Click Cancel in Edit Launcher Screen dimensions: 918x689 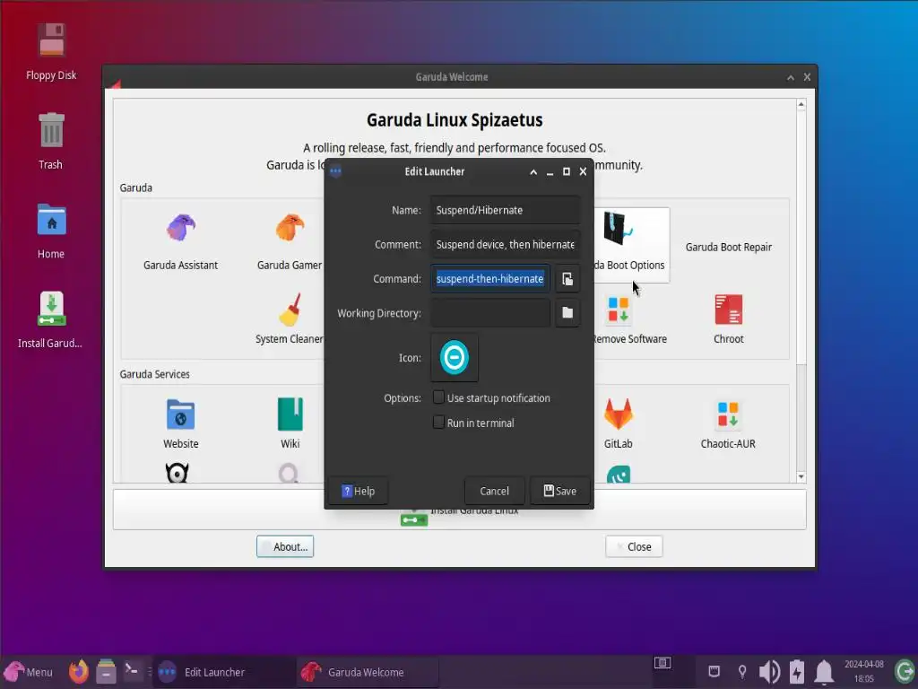coord(494,491)
